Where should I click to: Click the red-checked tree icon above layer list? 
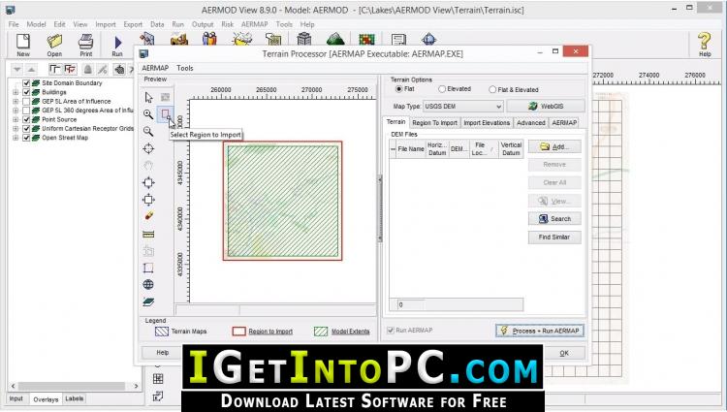click(71, 70)
